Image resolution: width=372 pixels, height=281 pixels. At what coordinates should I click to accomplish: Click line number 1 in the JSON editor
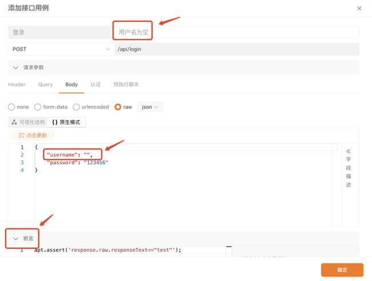click(22, 148)
